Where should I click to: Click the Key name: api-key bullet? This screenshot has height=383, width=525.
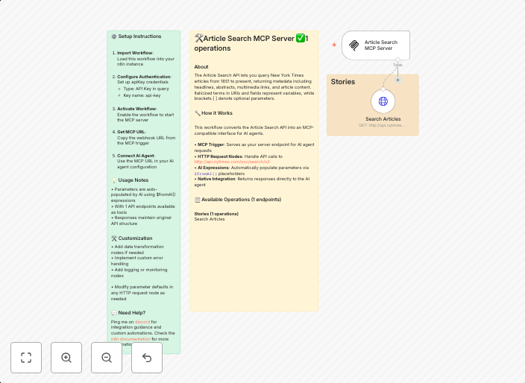click(x=142, y=95)
